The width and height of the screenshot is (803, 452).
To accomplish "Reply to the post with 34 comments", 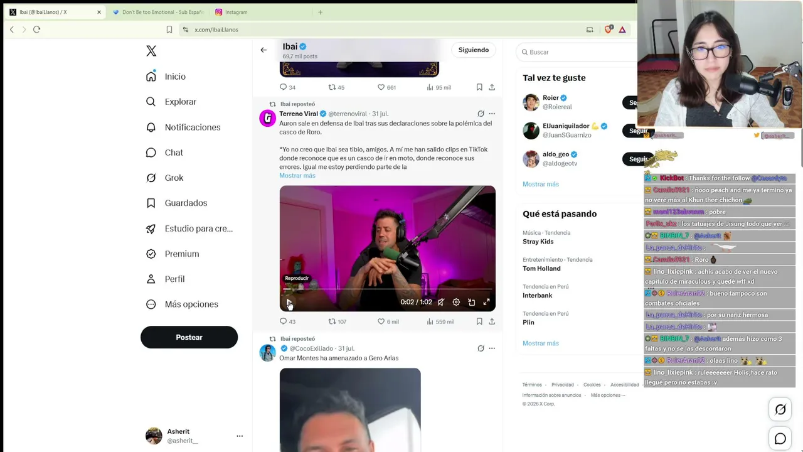I will [x=287, y=87].
